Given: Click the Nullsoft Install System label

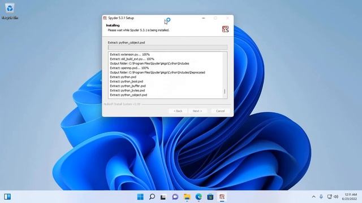Looking at the screenshot, I should coord(122,104).
